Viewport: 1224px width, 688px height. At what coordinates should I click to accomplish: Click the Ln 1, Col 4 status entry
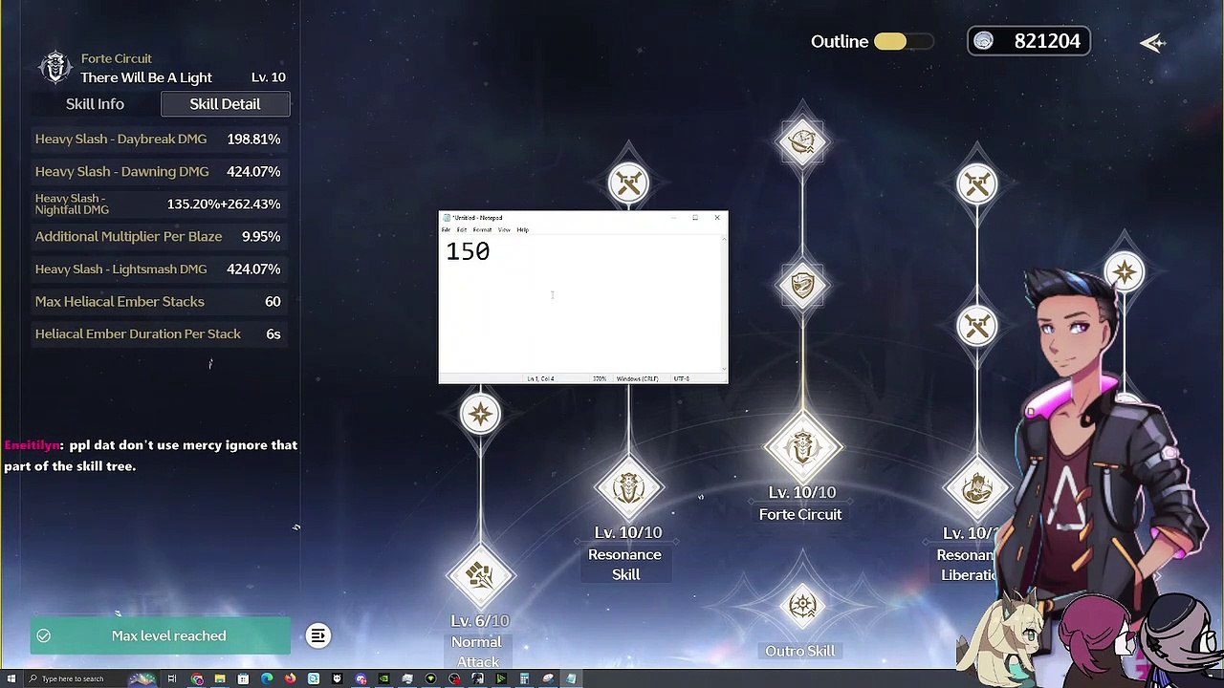[540, 378]
